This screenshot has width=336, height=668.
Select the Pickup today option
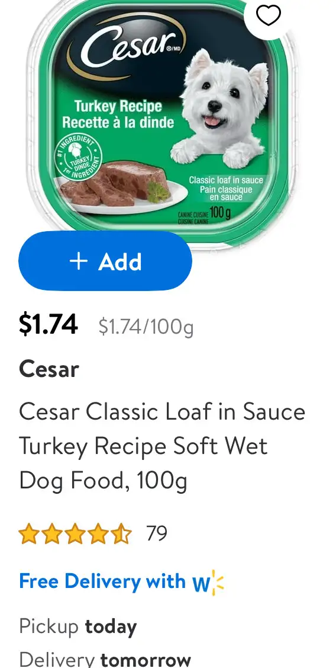pyautogui.click(x=78, y=627)
